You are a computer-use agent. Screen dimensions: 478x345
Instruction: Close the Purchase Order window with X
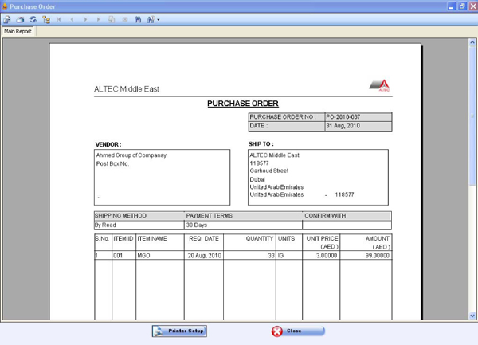pos(473,6)
